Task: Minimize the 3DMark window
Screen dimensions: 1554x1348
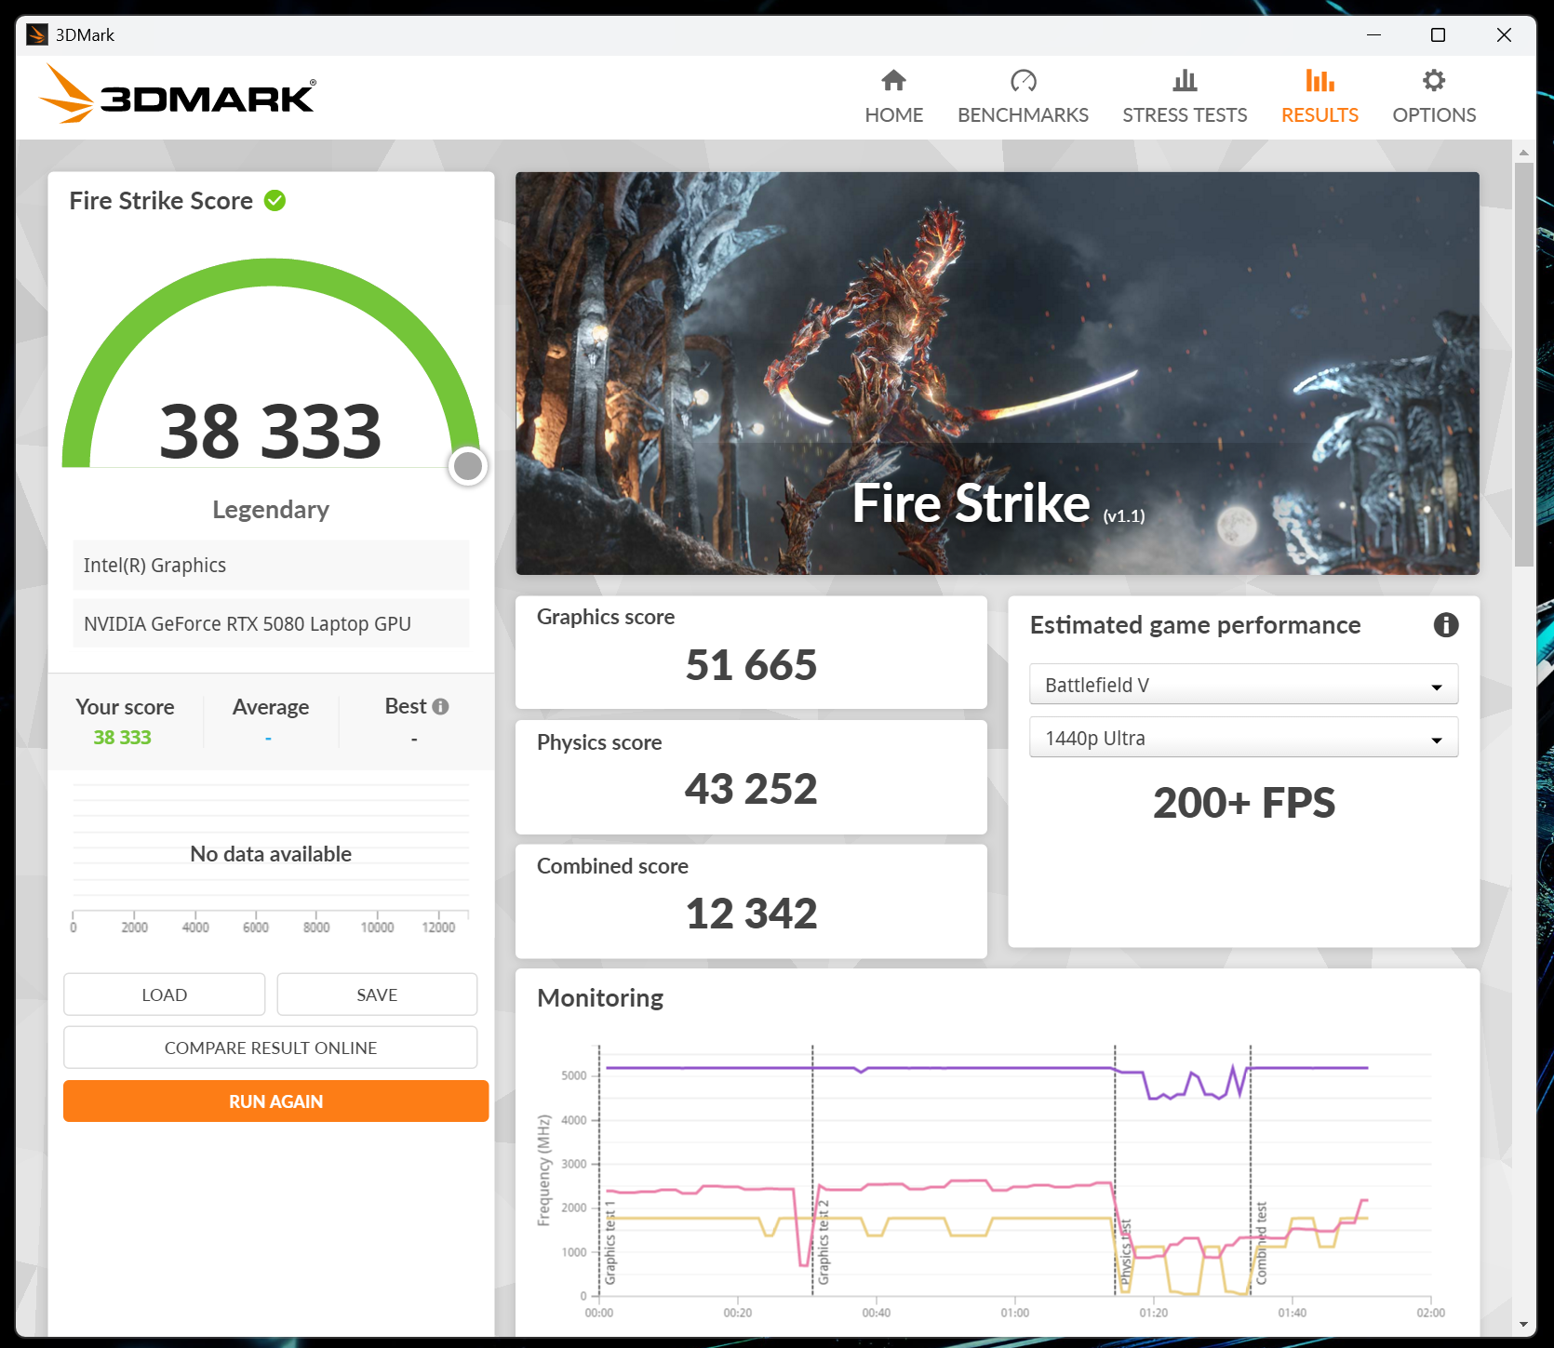Action: point(1373,35)
